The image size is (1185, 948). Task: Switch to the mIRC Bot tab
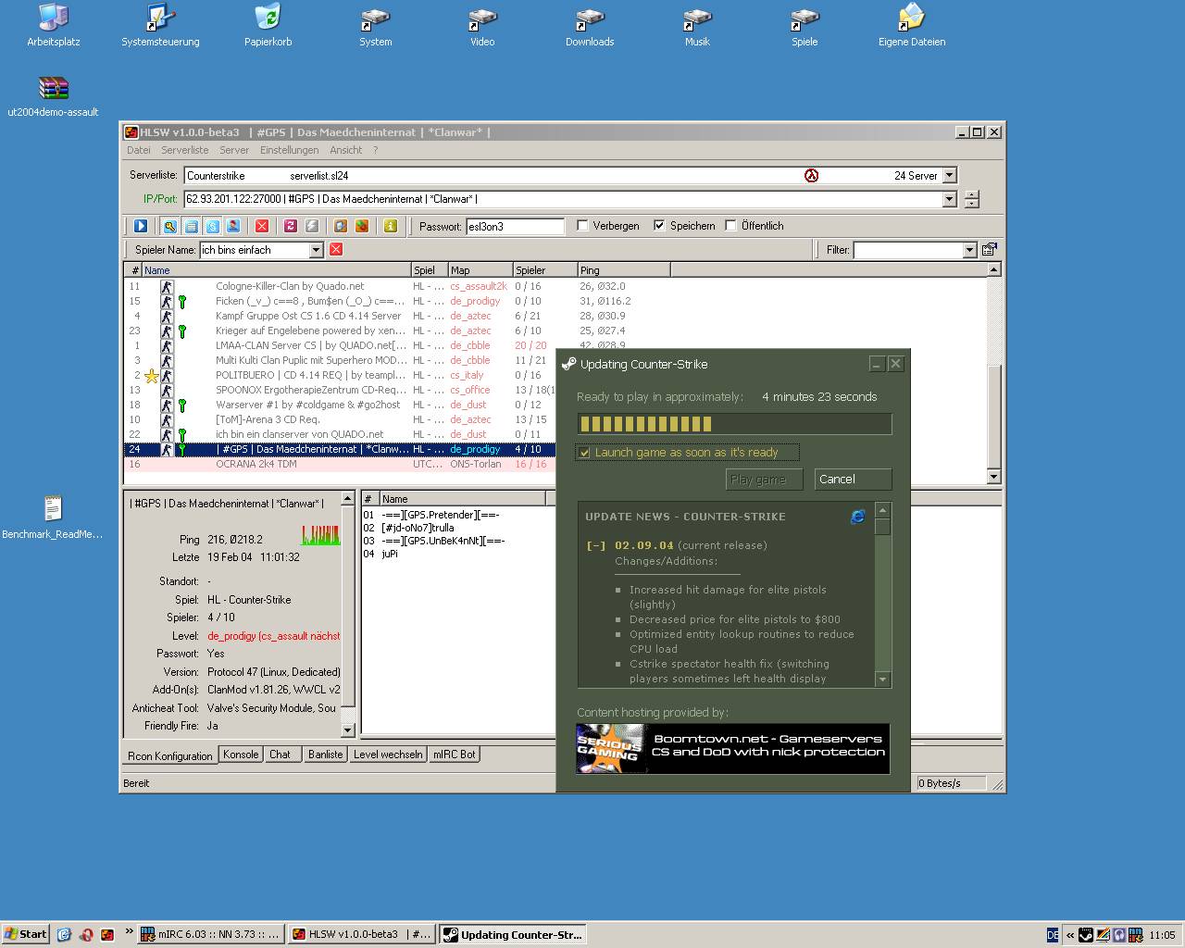[x=455, y=755]
